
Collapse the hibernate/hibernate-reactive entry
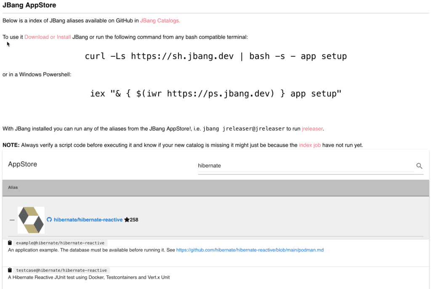(12, 219)
